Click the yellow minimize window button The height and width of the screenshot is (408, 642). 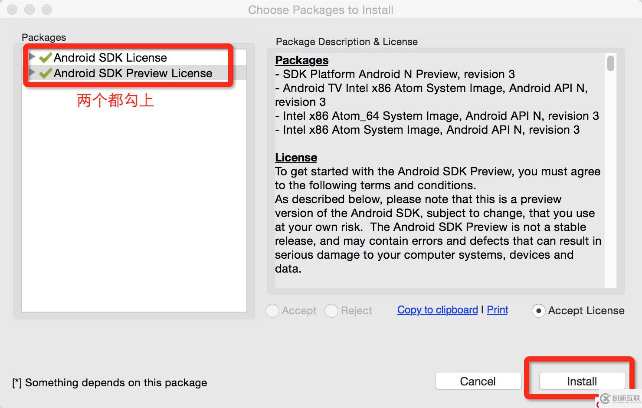pyautogui.click(x=29, y=10)
